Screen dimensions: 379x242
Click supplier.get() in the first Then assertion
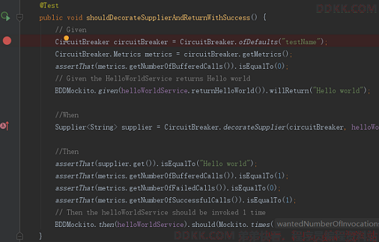pos(124,164)
